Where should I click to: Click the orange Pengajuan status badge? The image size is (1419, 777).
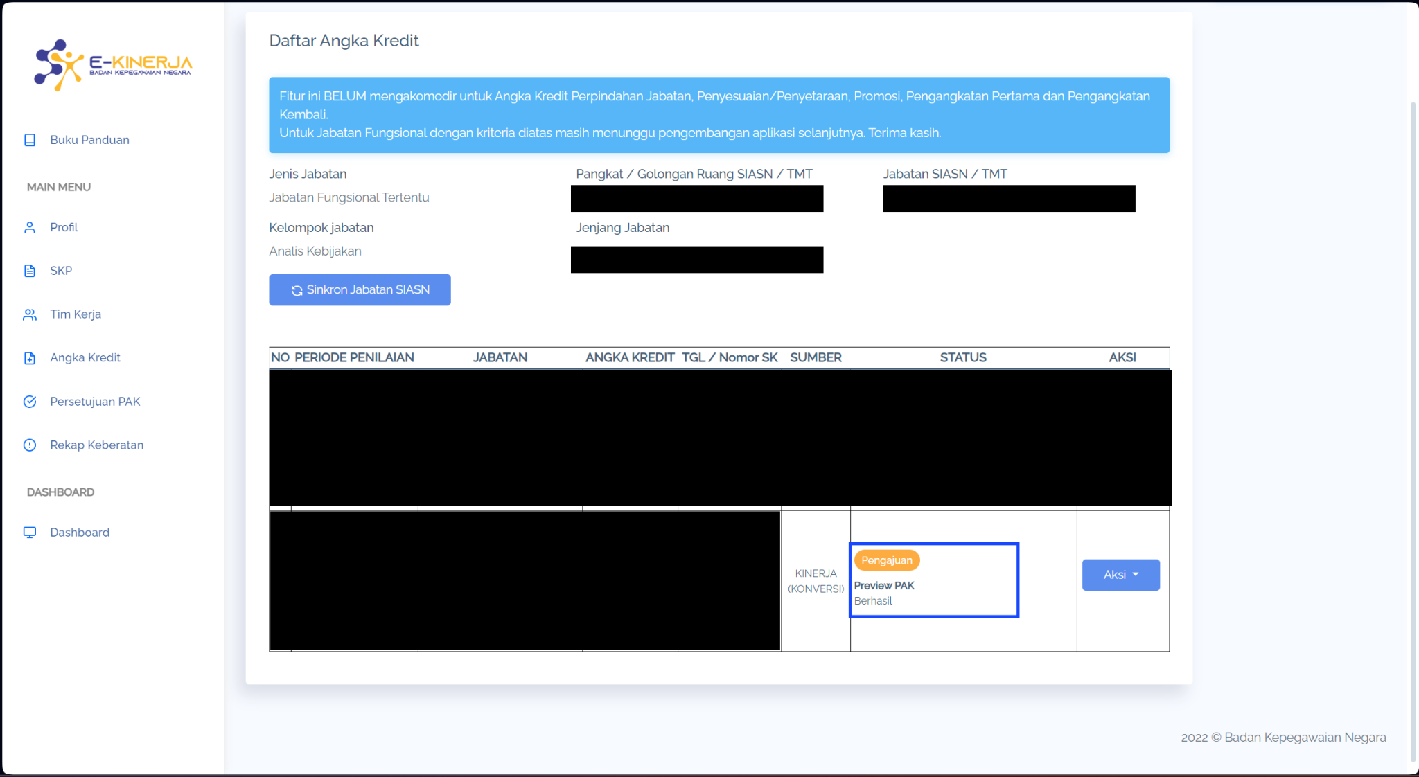886,560
